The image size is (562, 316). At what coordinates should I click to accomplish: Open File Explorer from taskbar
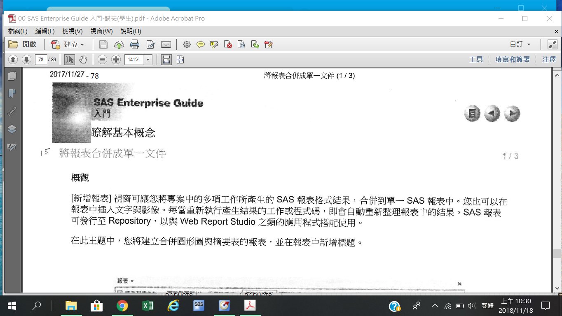(x=71, y=306)
